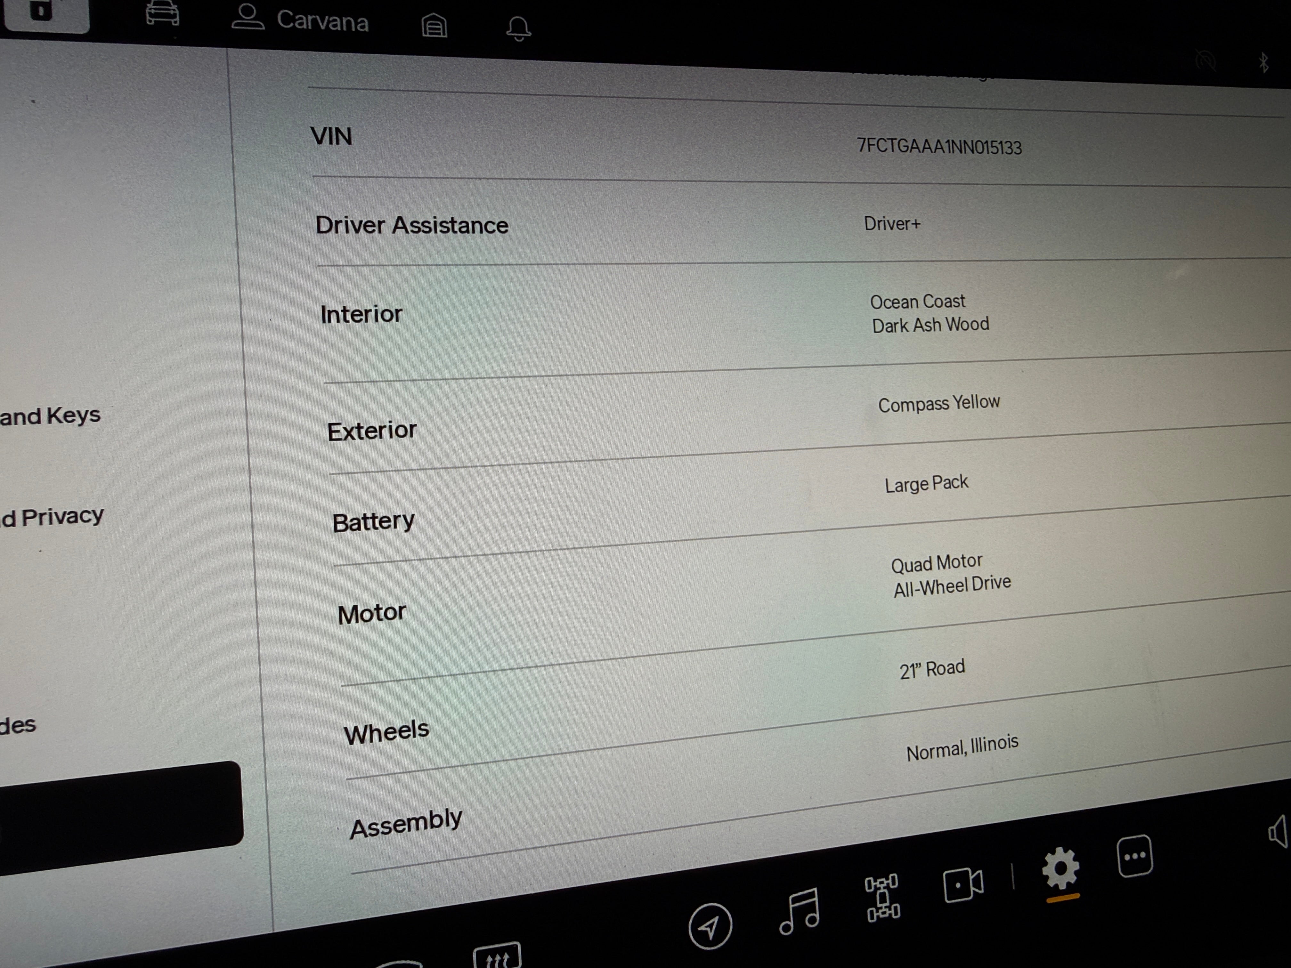Tap the volume speaker icon
The height and width of the screenshot is (968, 1291).
(x=1278, y=831)
